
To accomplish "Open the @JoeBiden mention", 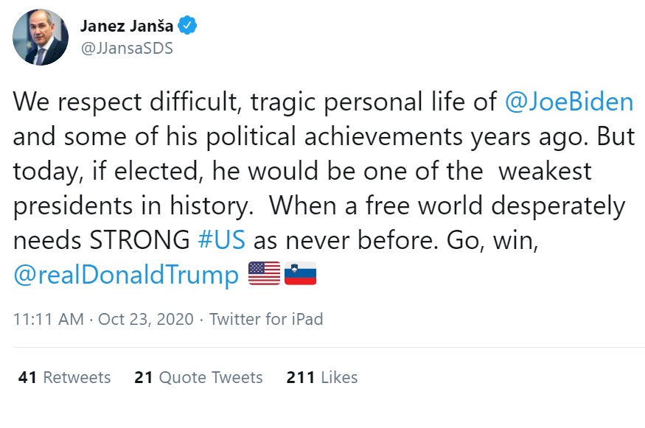I will (569, 102).
